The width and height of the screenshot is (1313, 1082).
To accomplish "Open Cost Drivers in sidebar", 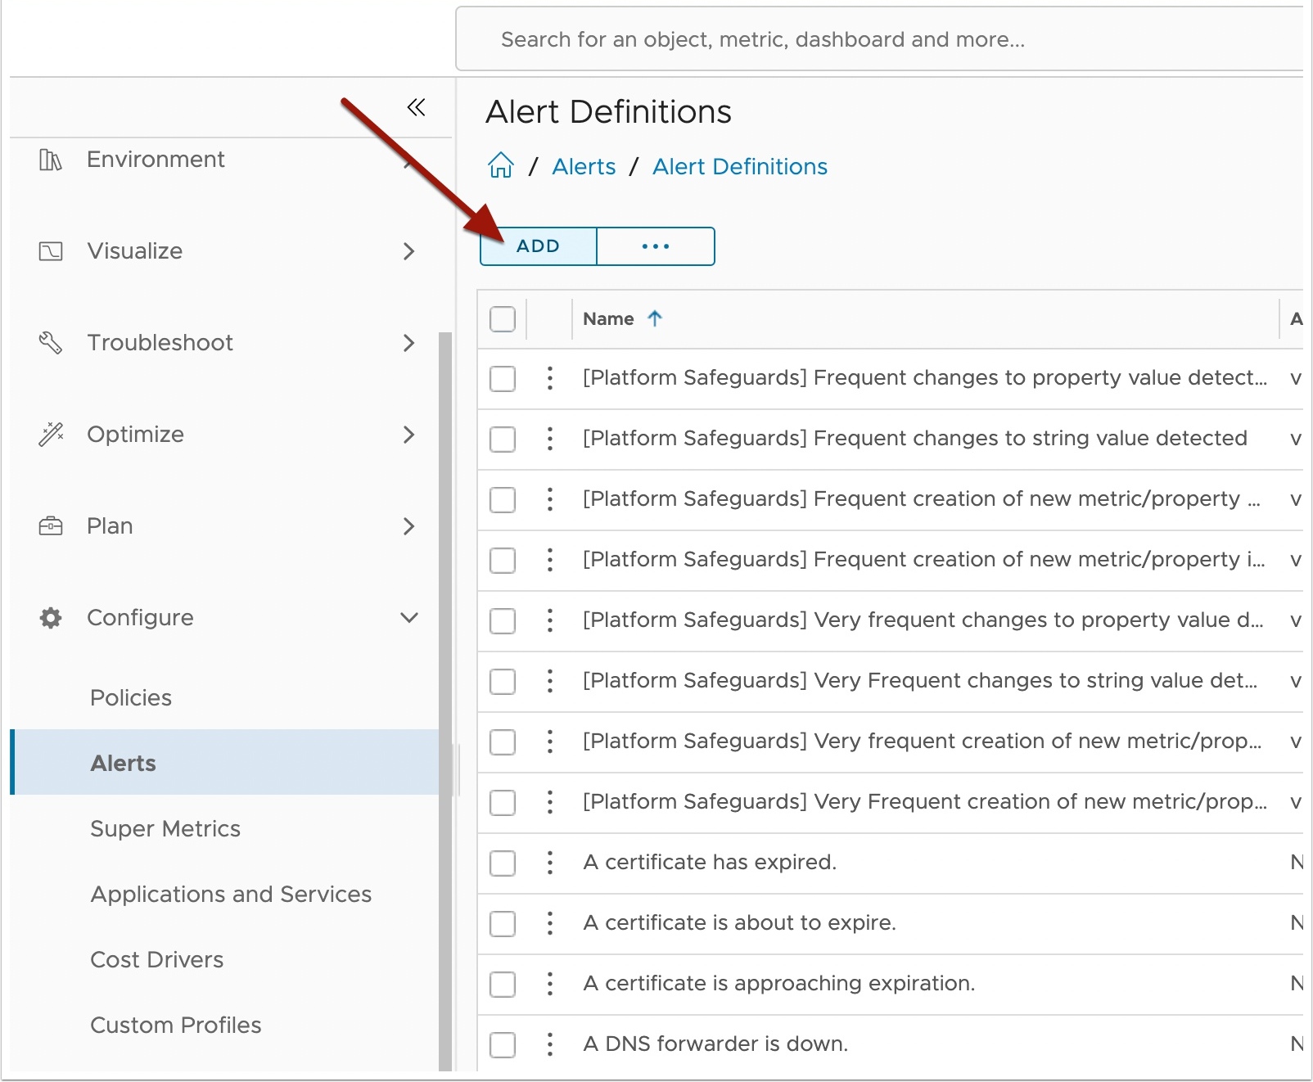I will [x=157, y=960].
